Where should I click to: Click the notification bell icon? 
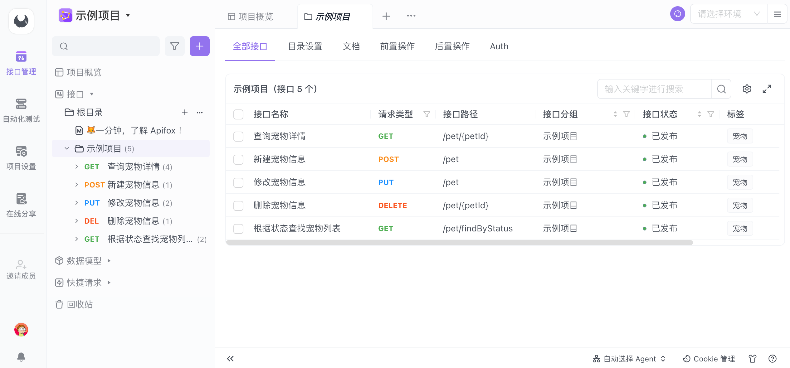point(21,356)
